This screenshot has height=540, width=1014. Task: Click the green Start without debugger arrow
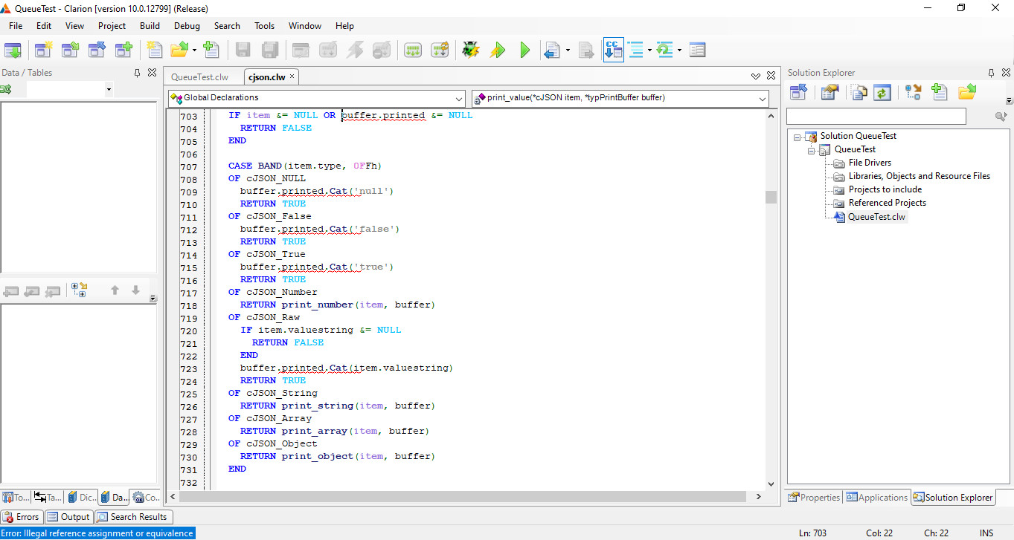(524, 51)
